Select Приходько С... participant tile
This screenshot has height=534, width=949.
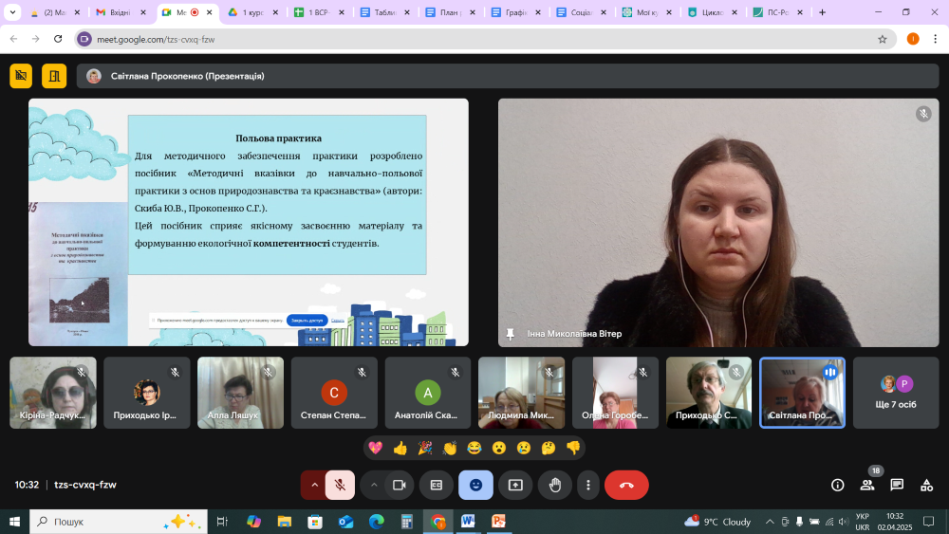tap(709, 393)
